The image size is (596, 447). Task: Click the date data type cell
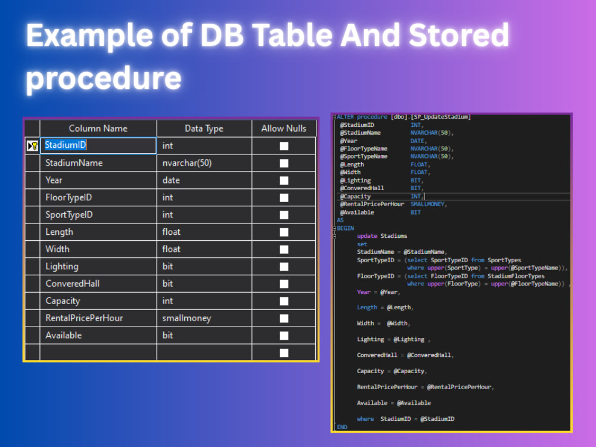204,180
